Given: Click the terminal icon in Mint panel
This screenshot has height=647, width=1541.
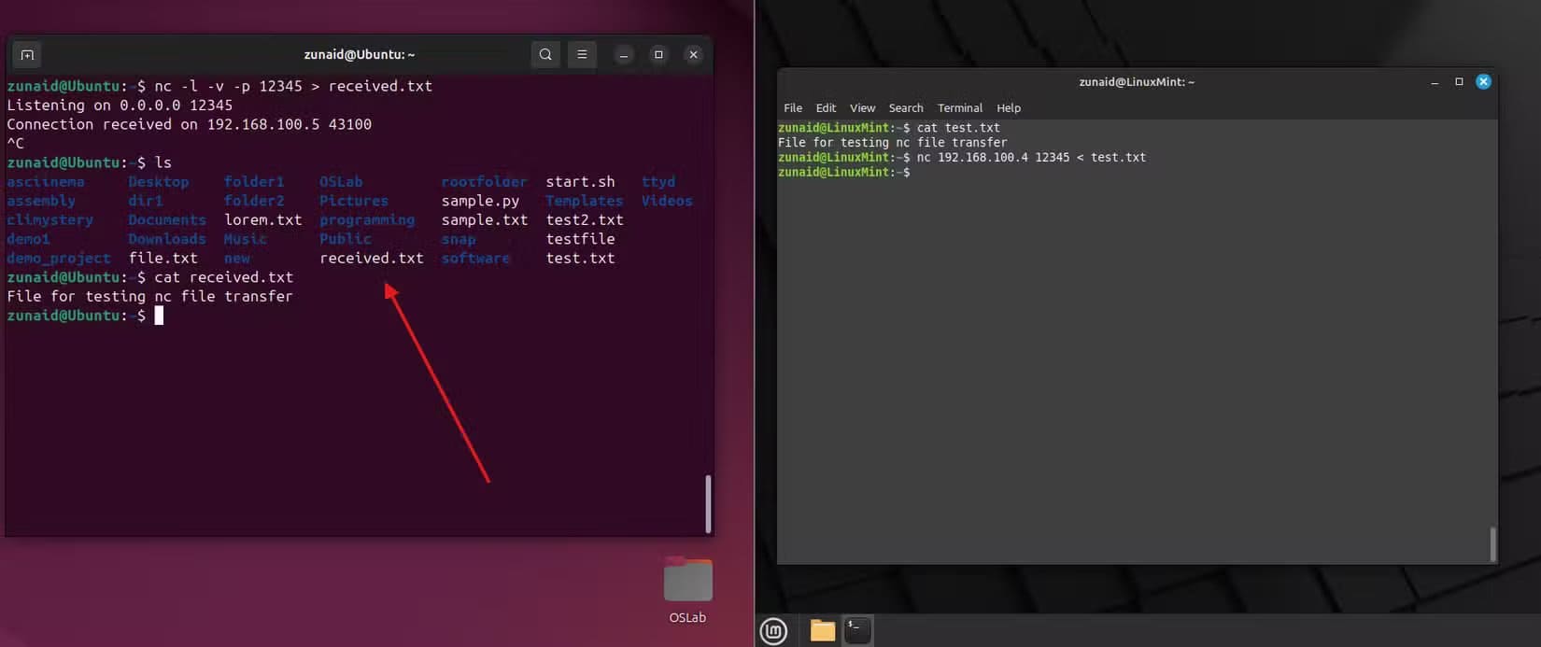Looking at the screenshot, I should 857,631.
